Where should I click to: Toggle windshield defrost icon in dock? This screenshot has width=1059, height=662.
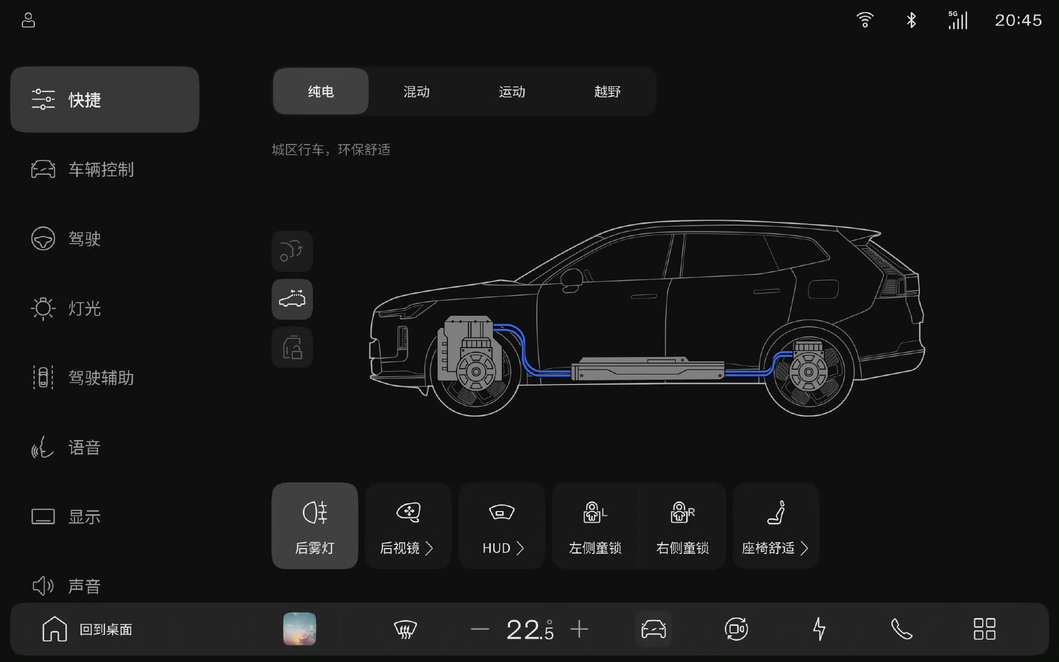coord(406,629)
